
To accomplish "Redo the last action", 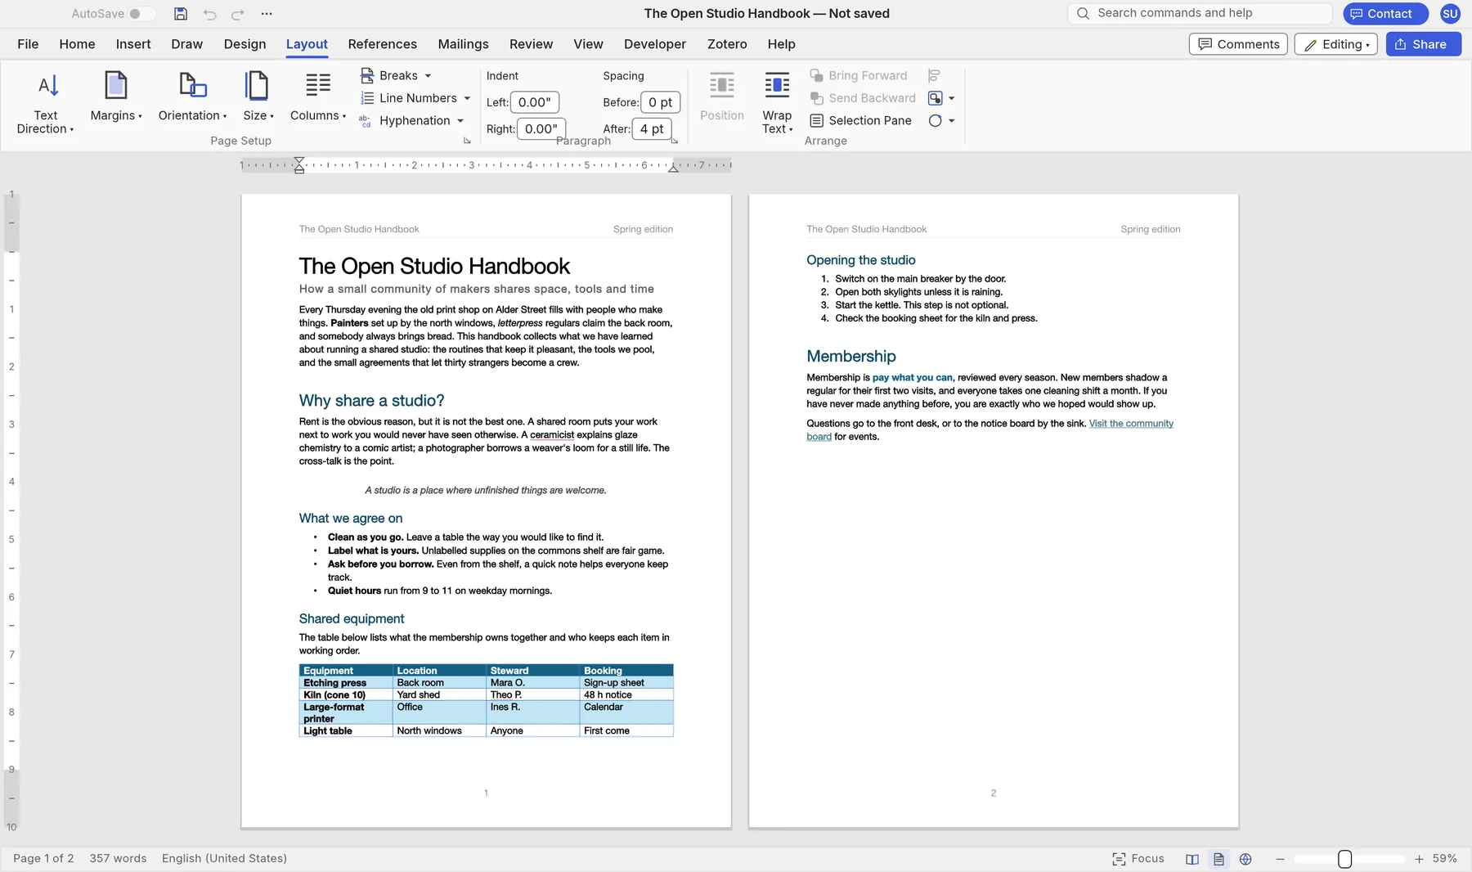I will tap(238, 14).
